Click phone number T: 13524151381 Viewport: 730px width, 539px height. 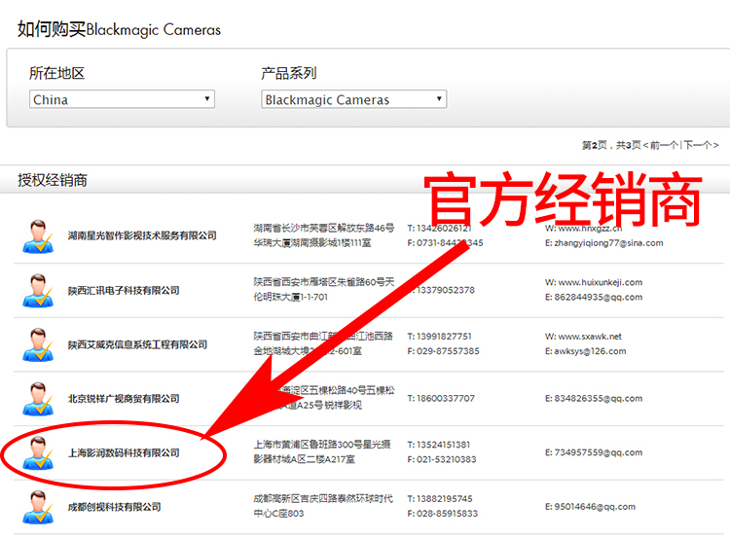[x=439, y=445]
